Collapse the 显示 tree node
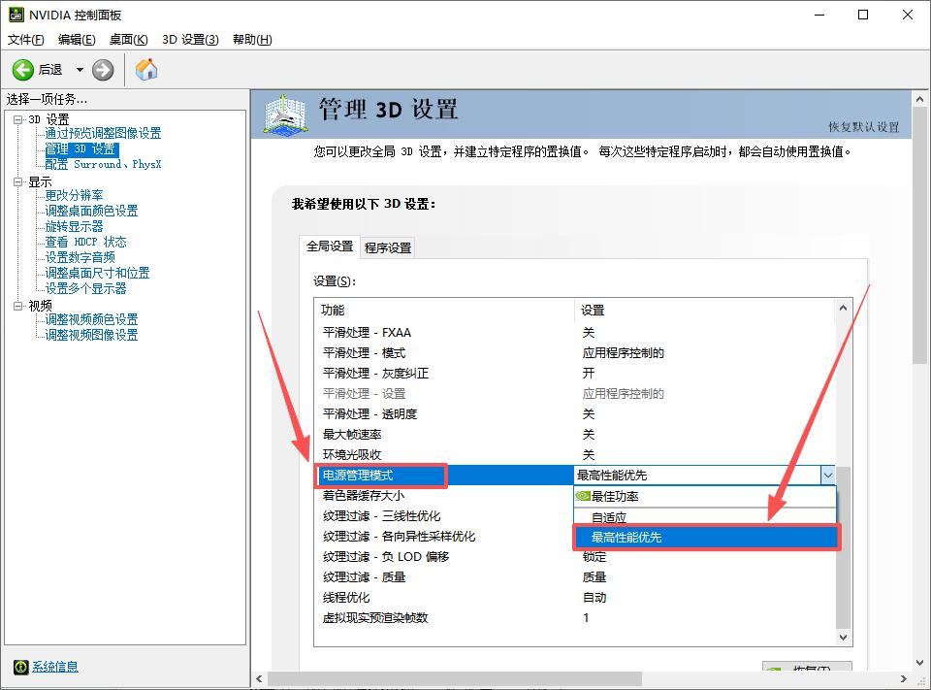 coord(17,181)
